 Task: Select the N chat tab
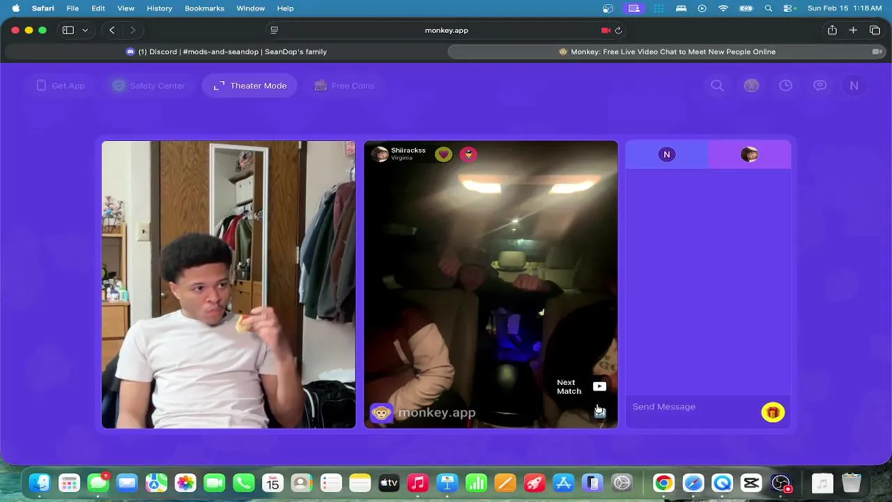667,155
